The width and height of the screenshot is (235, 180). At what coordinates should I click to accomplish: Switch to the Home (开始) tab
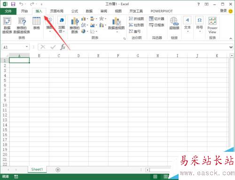click(x=24, y=11)
